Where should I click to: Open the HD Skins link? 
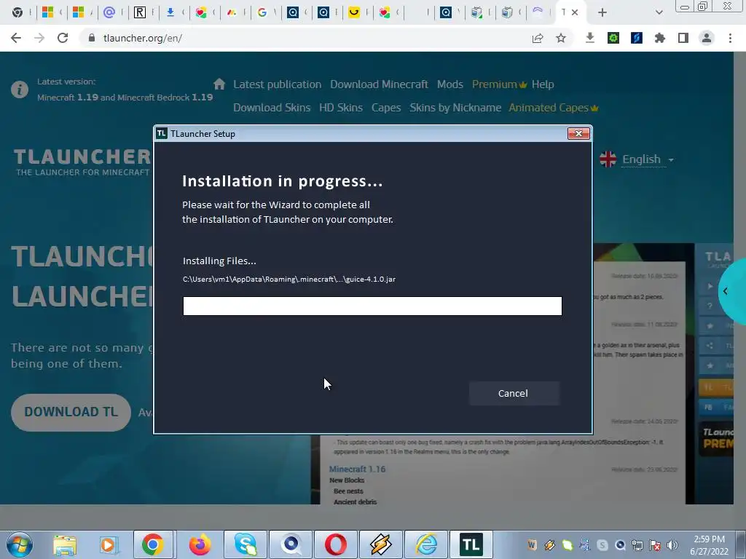click(341, 108)
